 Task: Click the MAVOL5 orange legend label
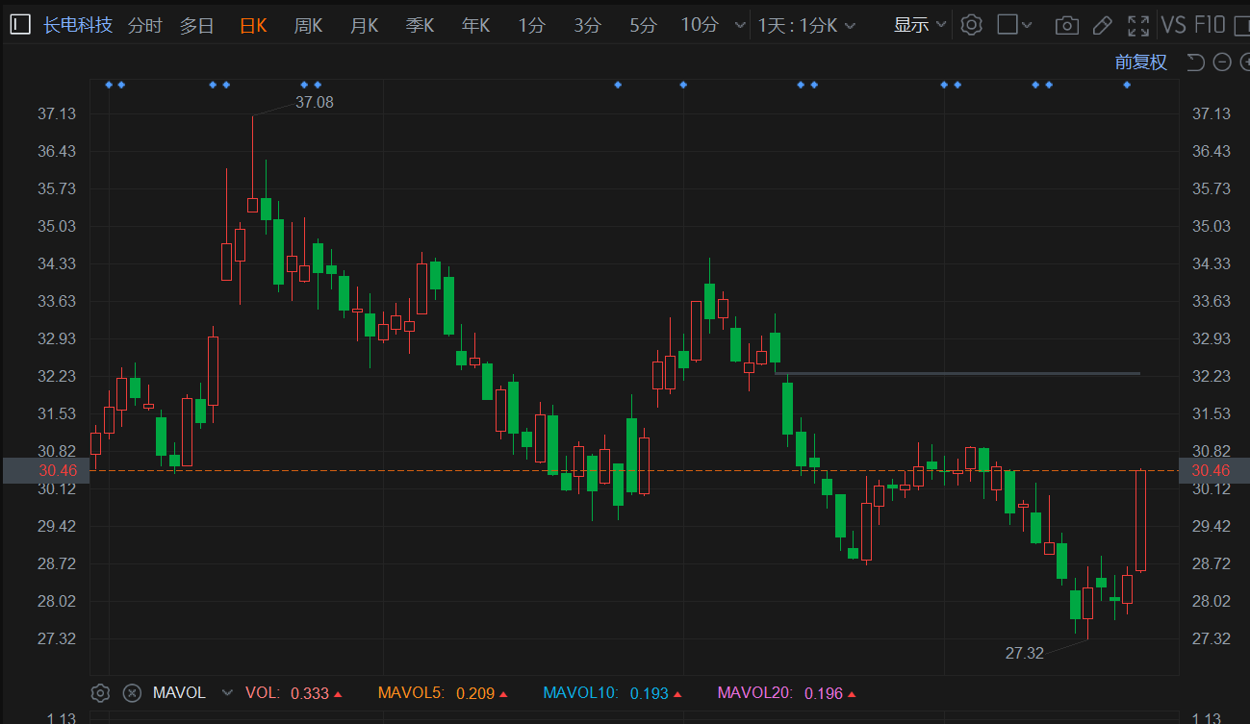(x=410, y=692)
